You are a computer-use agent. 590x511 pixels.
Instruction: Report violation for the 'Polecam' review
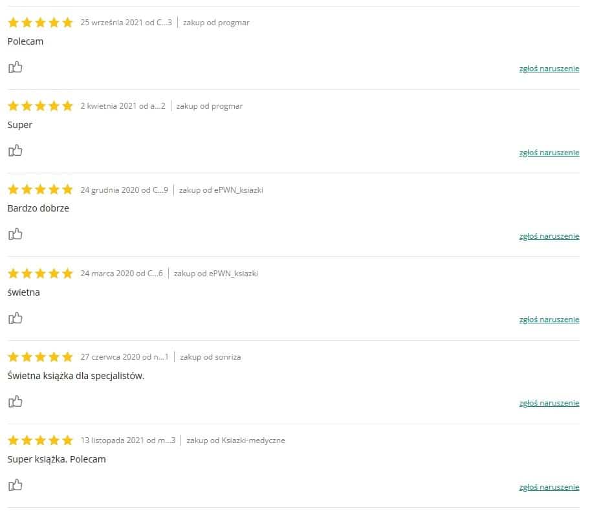point(549,69)
